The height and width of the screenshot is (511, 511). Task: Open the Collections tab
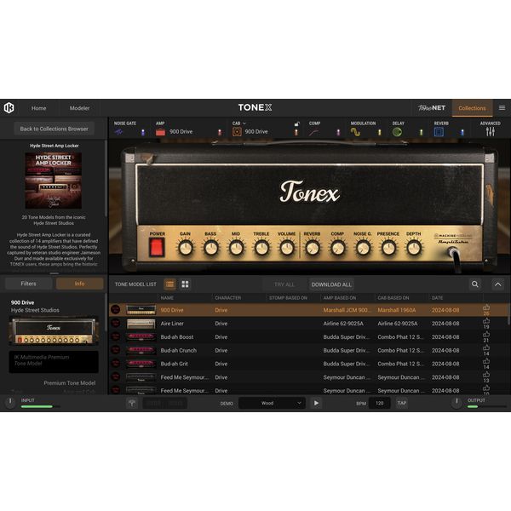coord(472,108)
